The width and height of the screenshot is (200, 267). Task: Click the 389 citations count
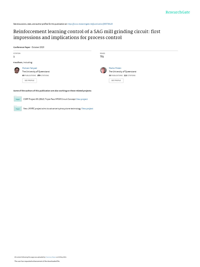[43, 75]
